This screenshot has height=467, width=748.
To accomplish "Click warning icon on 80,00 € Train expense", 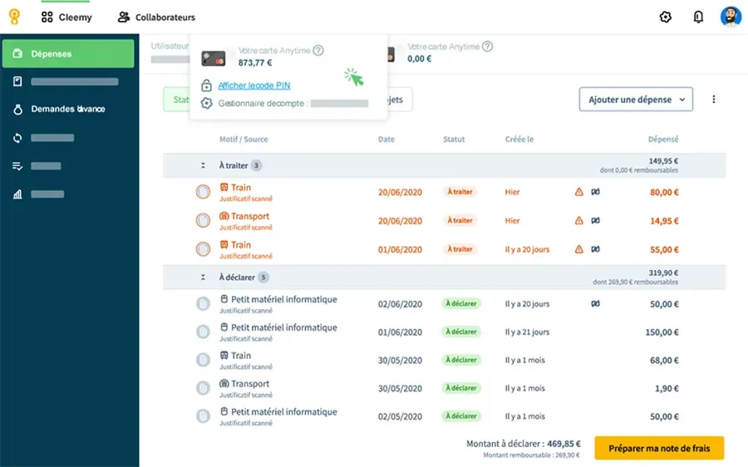I will [x=579, y=192].
